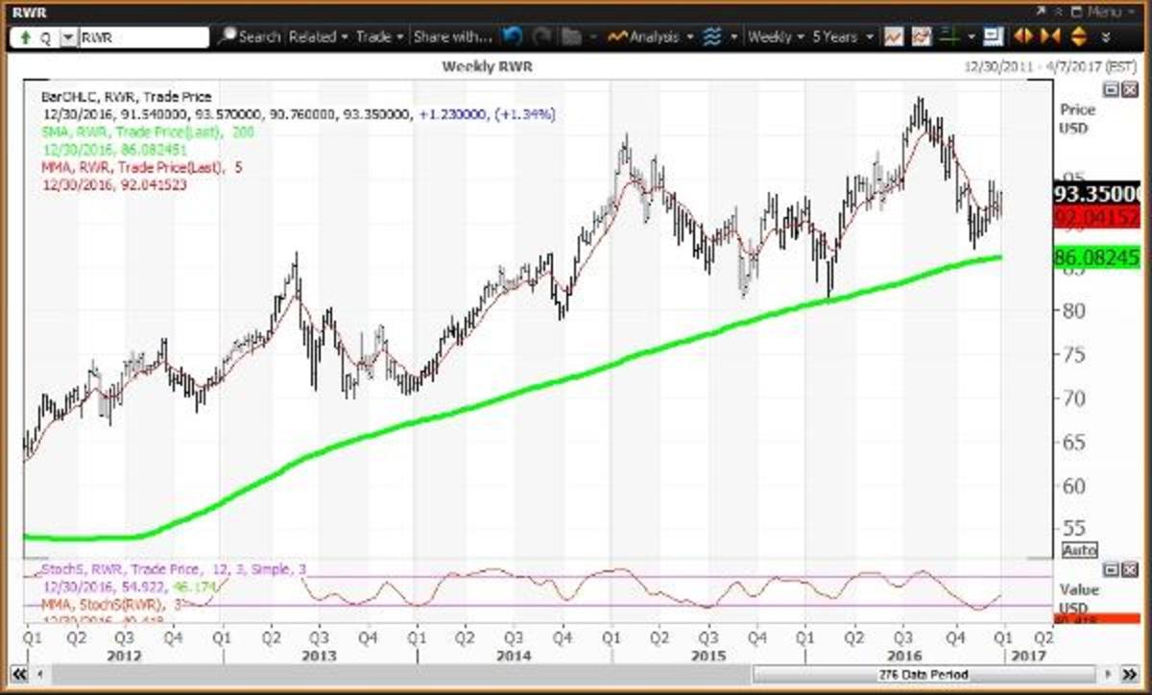Click the first line chart icon
1152x695 pixels.
[x=893, y=36]
